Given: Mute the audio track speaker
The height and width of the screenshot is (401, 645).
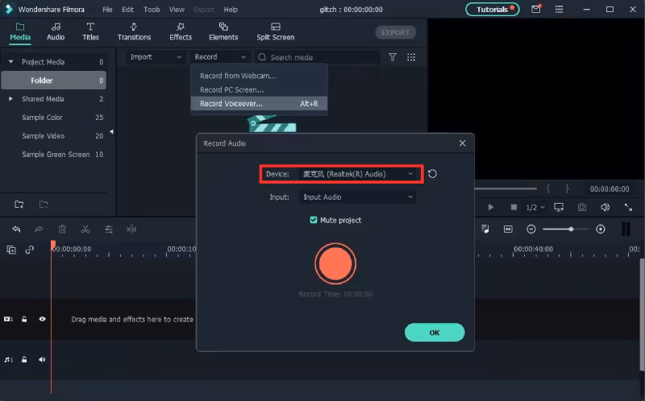Looking at the screenshot, I should pos(42,359).
